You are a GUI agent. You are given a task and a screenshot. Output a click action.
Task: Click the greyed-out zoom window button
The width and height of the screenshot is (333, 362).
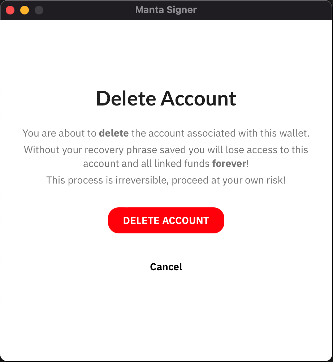coord(39,10)
